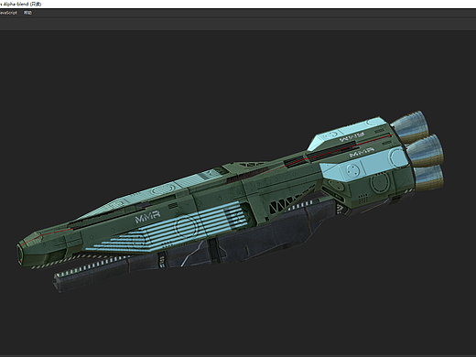Open the JavaScript menu

click(8, 13)
